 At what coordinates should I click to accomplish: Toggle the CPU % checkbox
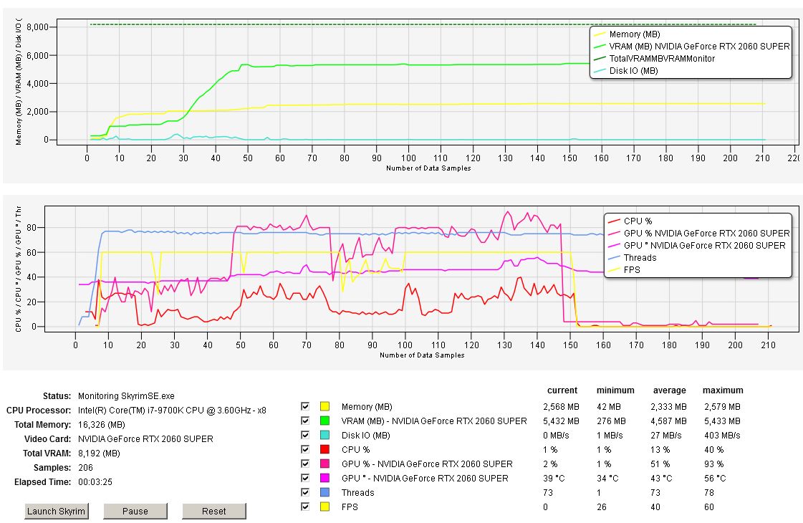[305, 449]
